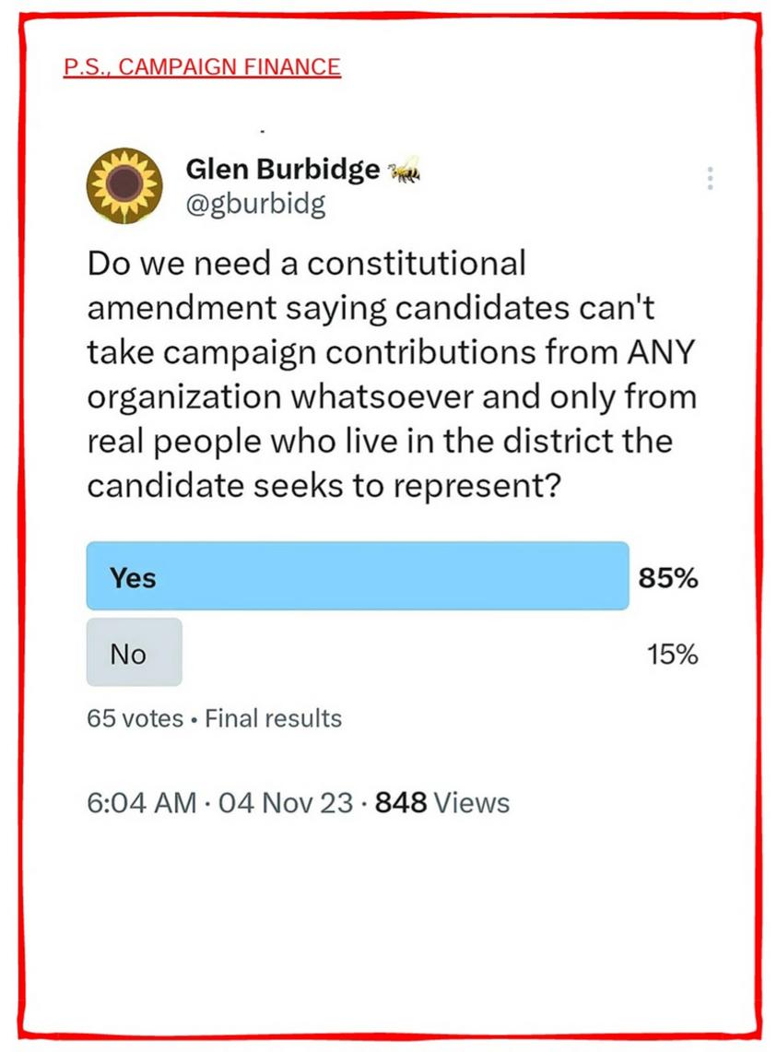Open the P.S., CAMPAIGN FINANCE link
This screenshot has width=777, height=1052.
coord(202,67)
